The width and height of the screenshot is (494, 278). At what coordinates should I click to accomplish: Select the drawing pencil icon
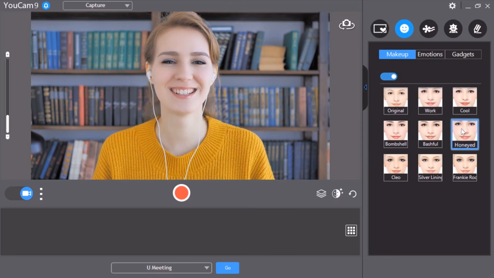(478, 29)
